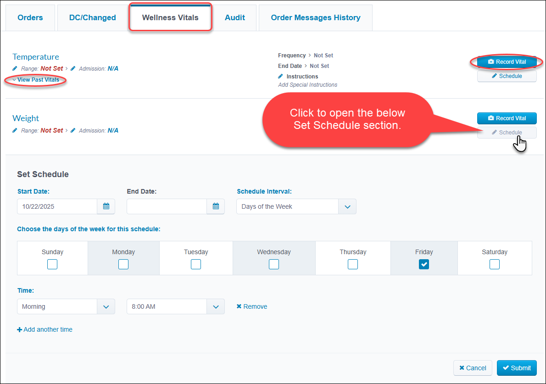Viewport: 546px width, 384px height.
Task: Click the Weight Admission 'N/A' value
Action: point(113,131)
